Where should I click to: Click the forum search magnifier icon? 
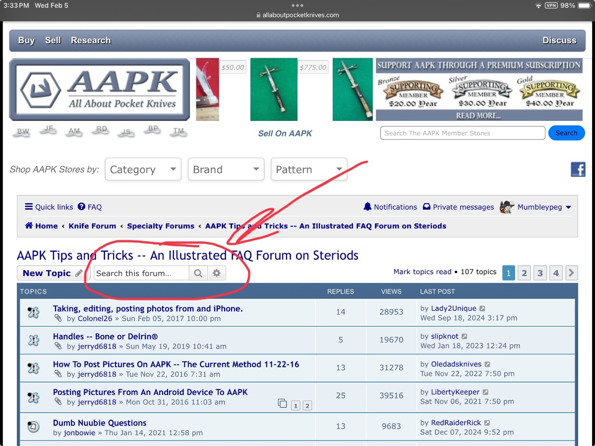coord(198,273)
